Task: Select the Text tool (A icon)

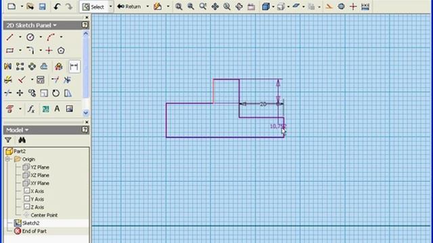Action: pos(57,109)
